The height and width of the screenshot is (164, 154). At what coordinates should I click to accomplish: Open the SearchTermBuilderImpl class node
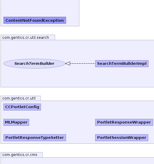(x=122, y=64)
